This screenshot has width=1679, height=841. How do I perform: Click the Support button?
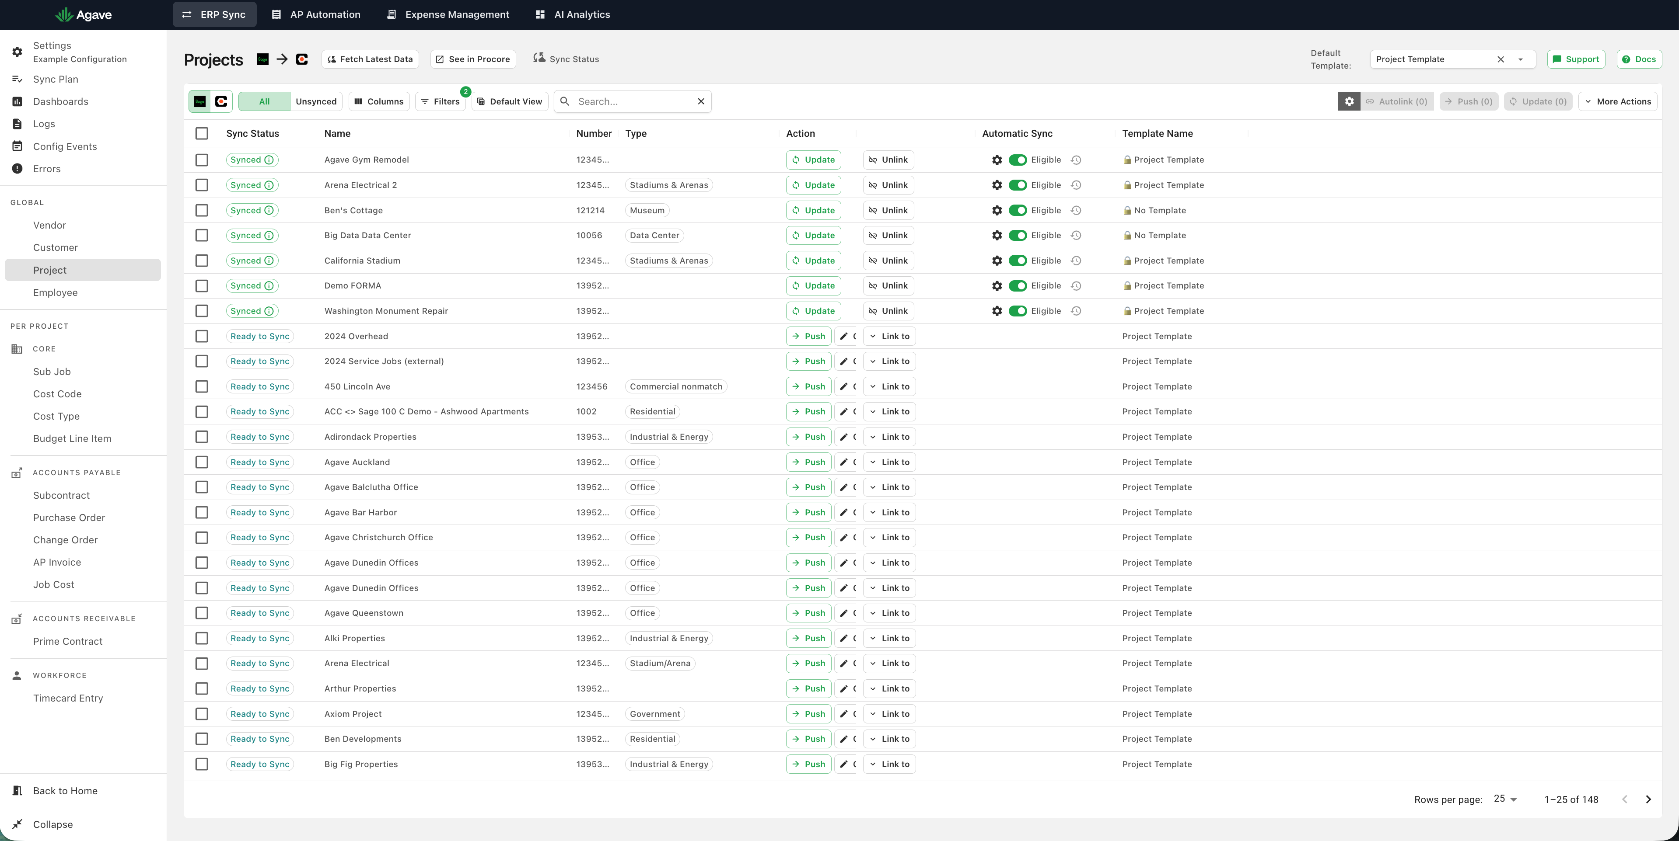[1576, 59]
